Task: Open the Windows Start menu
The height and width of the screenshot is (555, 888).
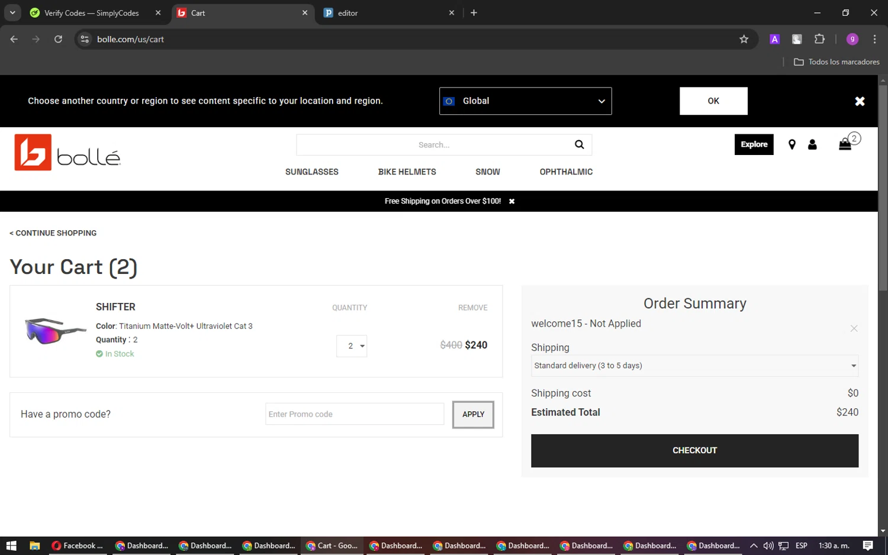Action: click(x=11, y=546)
